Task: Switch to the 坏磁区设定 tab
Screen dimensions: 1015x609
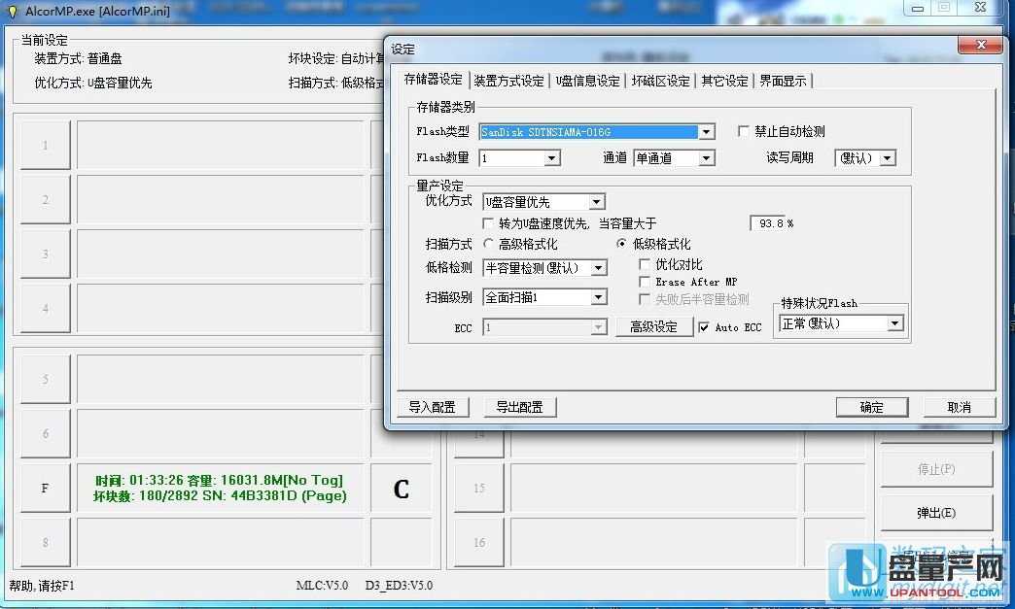Action: [x=660, y=81]
